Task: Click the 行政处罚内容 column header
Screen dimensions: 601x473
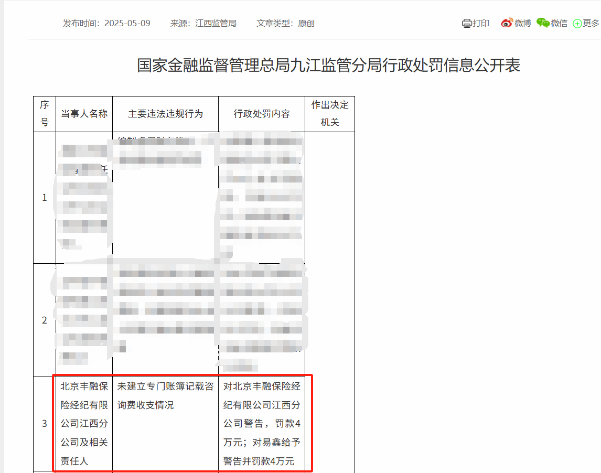Action: tap(262, 114)
